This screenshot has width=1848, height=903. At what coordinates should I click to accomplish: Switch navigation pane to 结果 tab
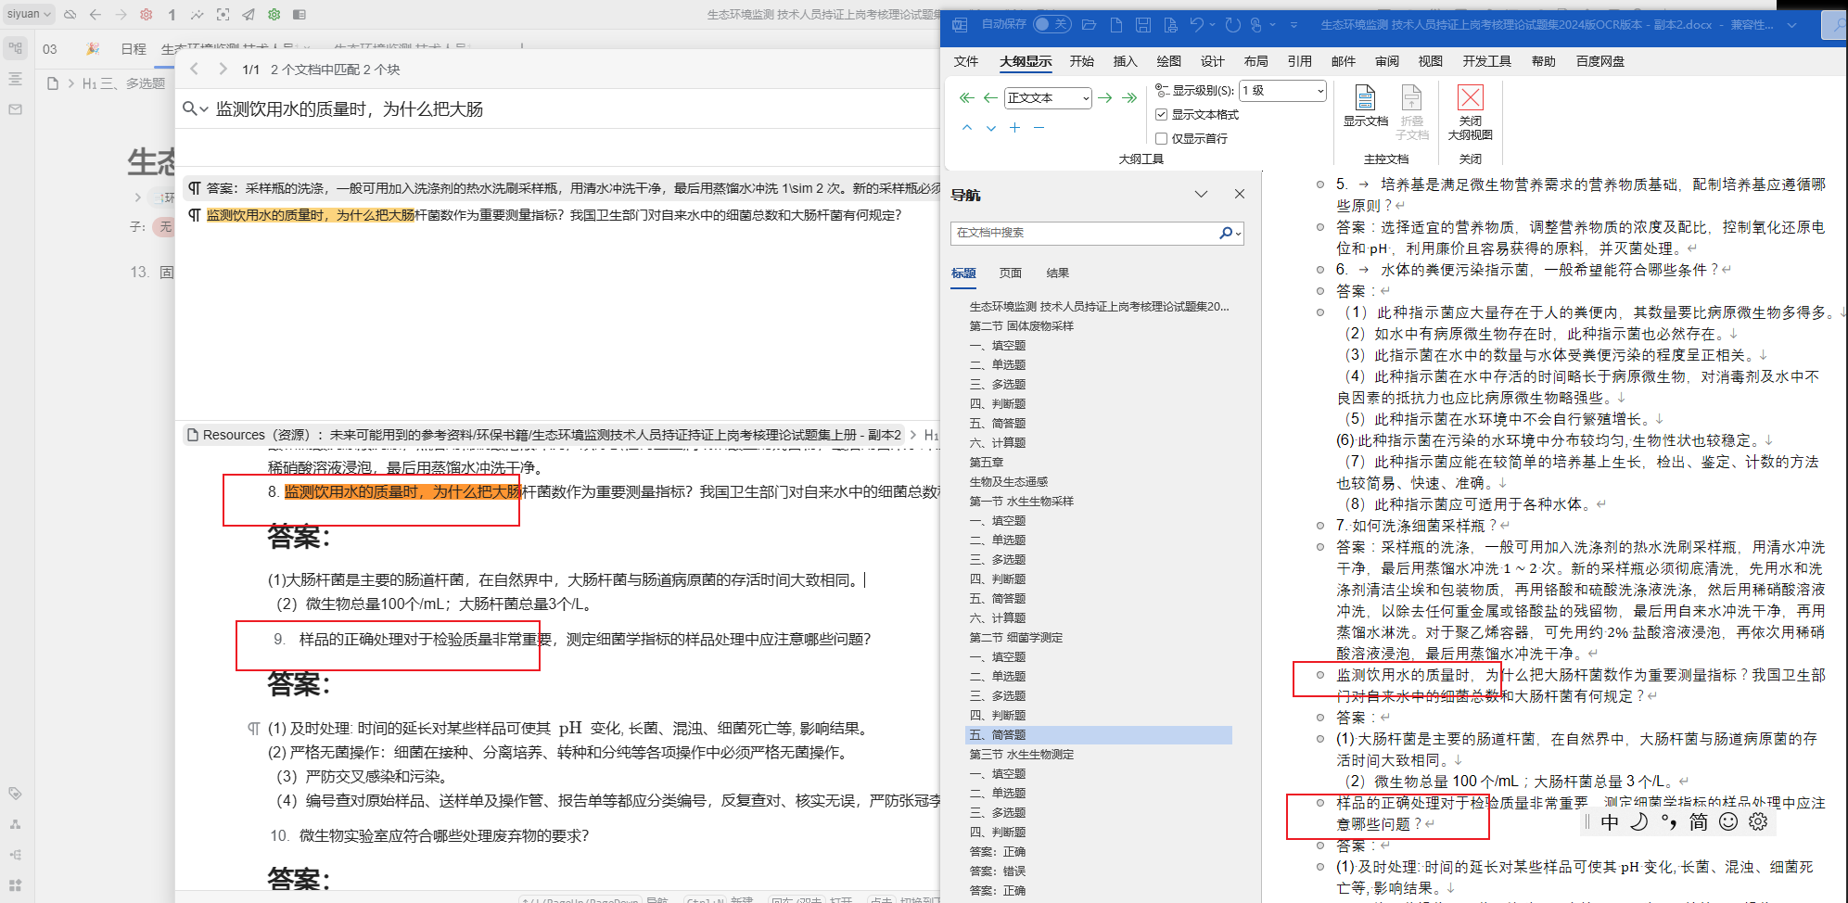click(1058, 273)
